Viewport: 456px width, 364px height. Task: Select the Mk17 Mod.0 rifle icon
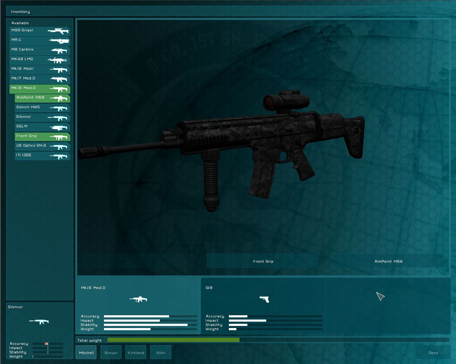58,79
